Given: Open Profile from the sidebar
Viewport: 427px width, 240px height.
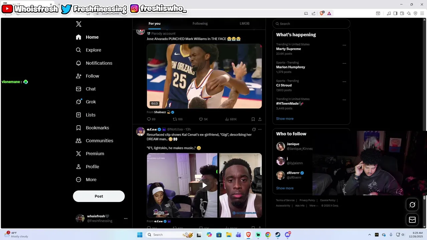Looking at the screenshot, I should (x=87, y=167).
